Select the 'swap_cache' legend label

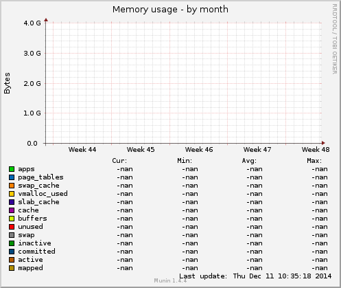click(x=38, y=186)
